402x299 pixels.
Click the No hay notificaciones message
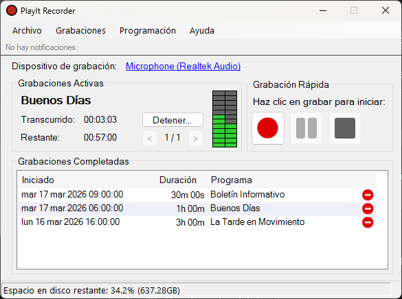click(41, 47)
